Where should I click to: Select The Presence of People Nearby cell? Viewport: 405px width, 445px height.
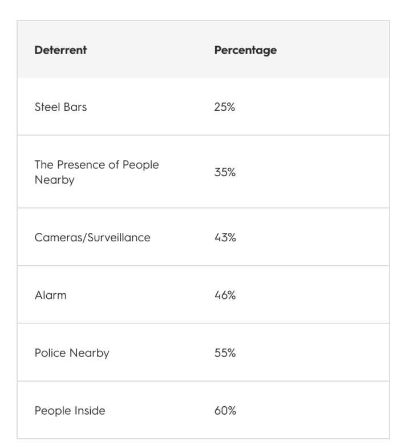[x=96, y=172]
